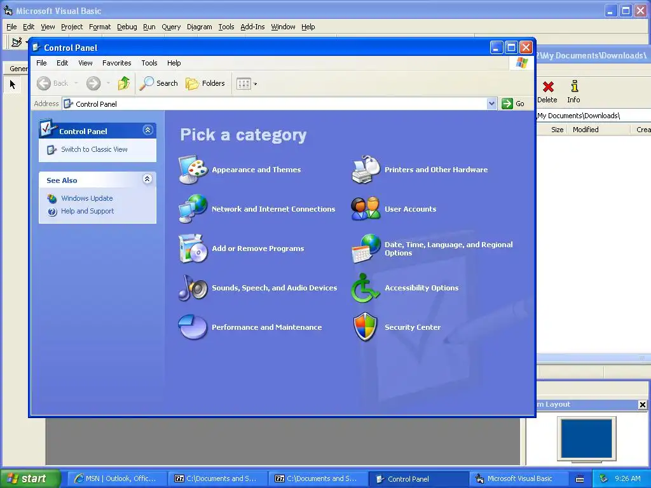This screenshot has height=488, width=651.
Task: Click the Performance and Maintenance pie icon
Action: pos(193,327)
